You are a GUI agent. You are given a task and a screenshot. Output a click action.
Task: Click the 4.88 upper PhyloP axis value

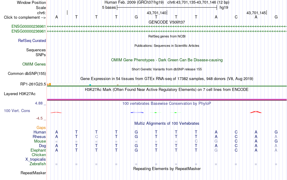pyautogui.click(x=39, y=103)
